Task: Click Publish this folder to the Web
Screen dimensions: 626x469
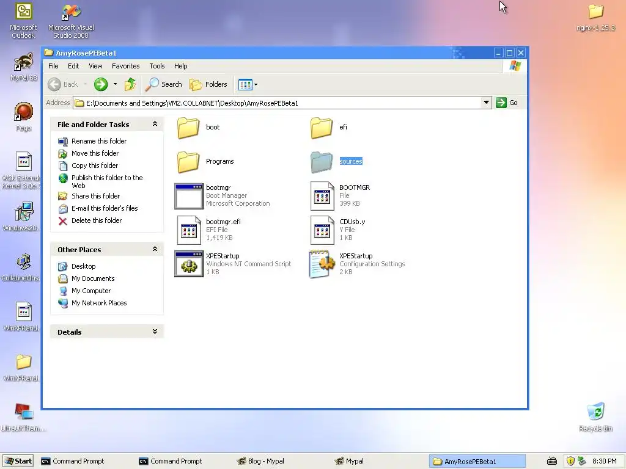Action: click(107, 181)
